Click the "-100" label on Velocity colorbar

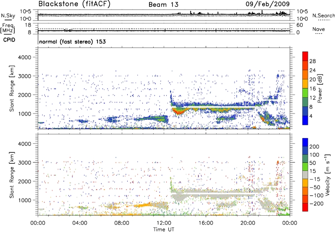[x=317, y=196]
